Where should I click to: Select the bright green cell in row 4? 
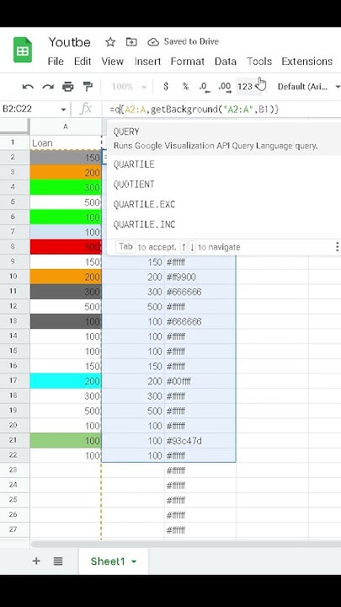tap(66, 187)
